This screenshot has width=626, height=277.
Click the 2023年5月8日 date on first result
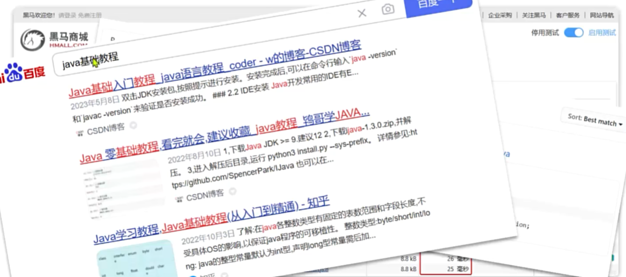click(95, 103)
